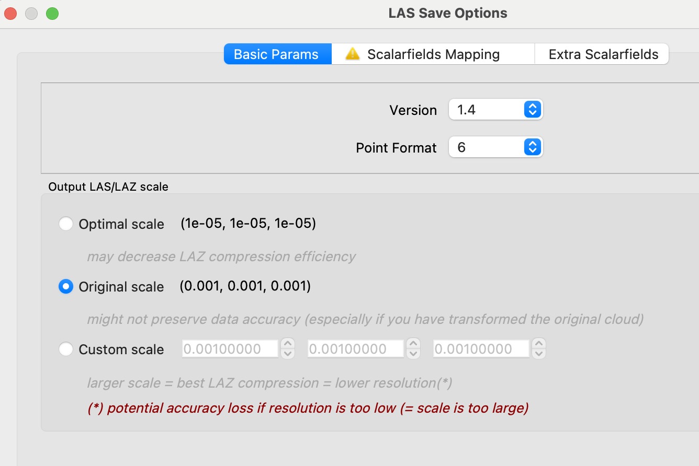Image resolution: width=699 pixels, height=466 pixels.
Task: Select the Optimal scale option
Action: [66, 224]
